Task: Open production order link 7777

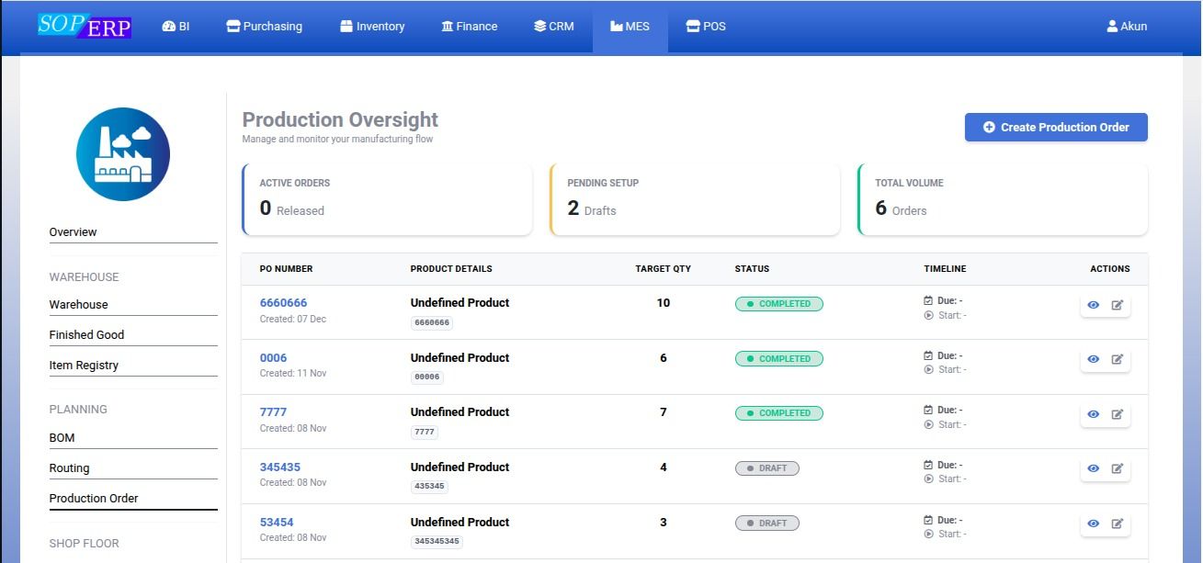Action: 273,411
